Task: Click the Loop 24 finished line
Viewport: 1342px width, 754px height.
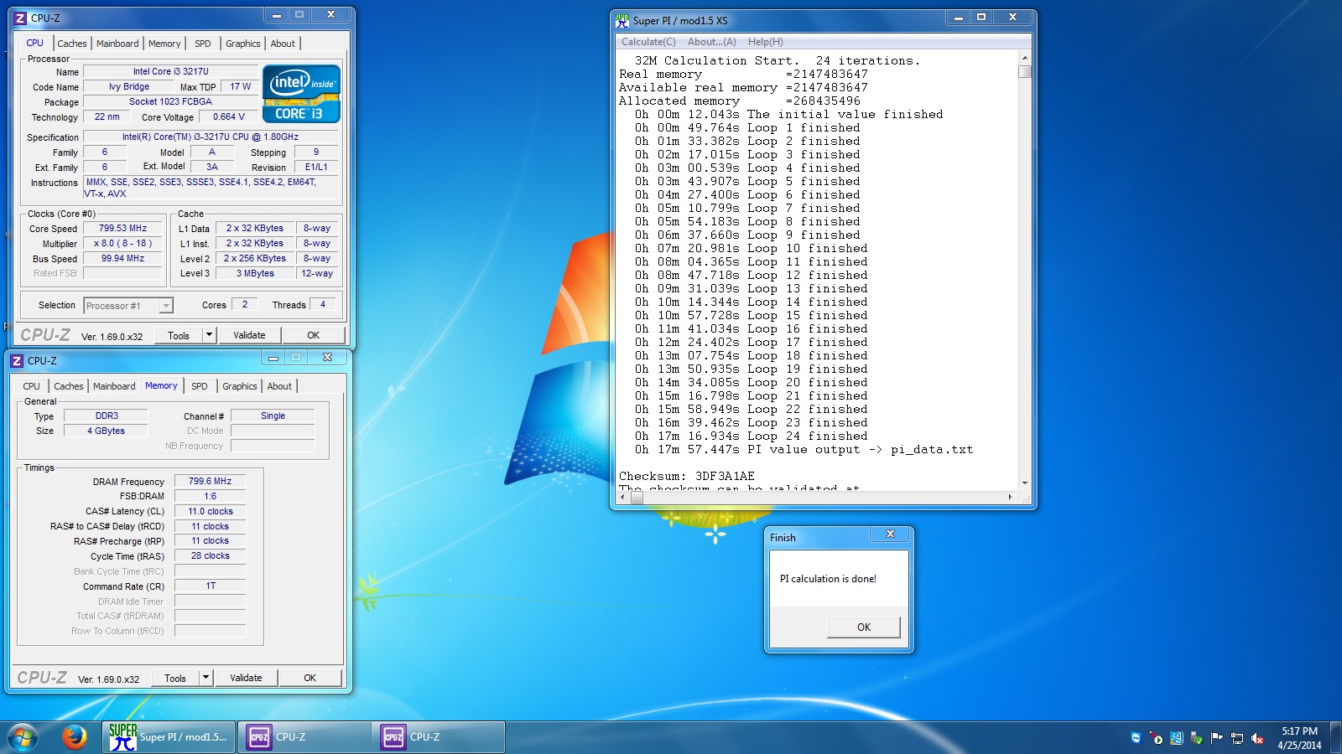Action: click(752, 436)
